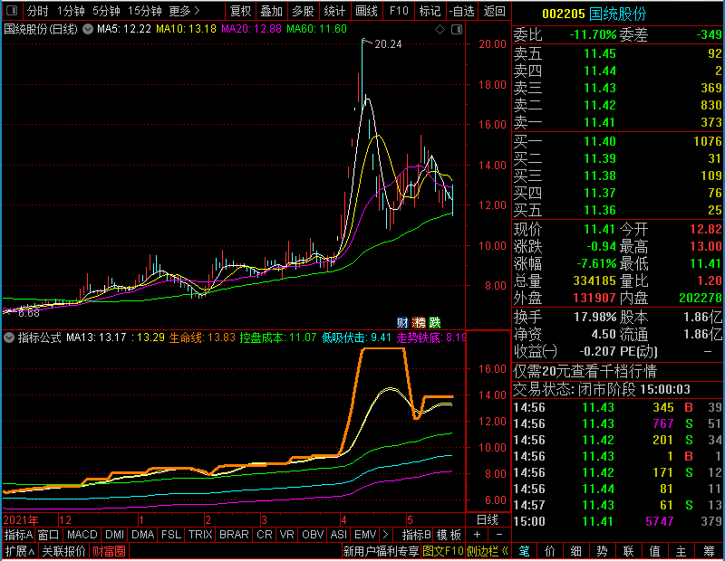Click the 叠加 overlay button
725x561 pixels.
271,11
